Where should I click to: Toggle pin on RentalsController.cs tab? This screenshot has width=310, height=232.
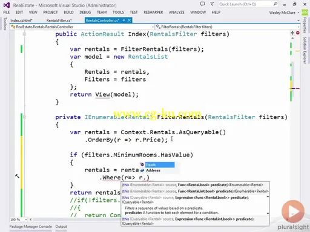tap(124, 21)
